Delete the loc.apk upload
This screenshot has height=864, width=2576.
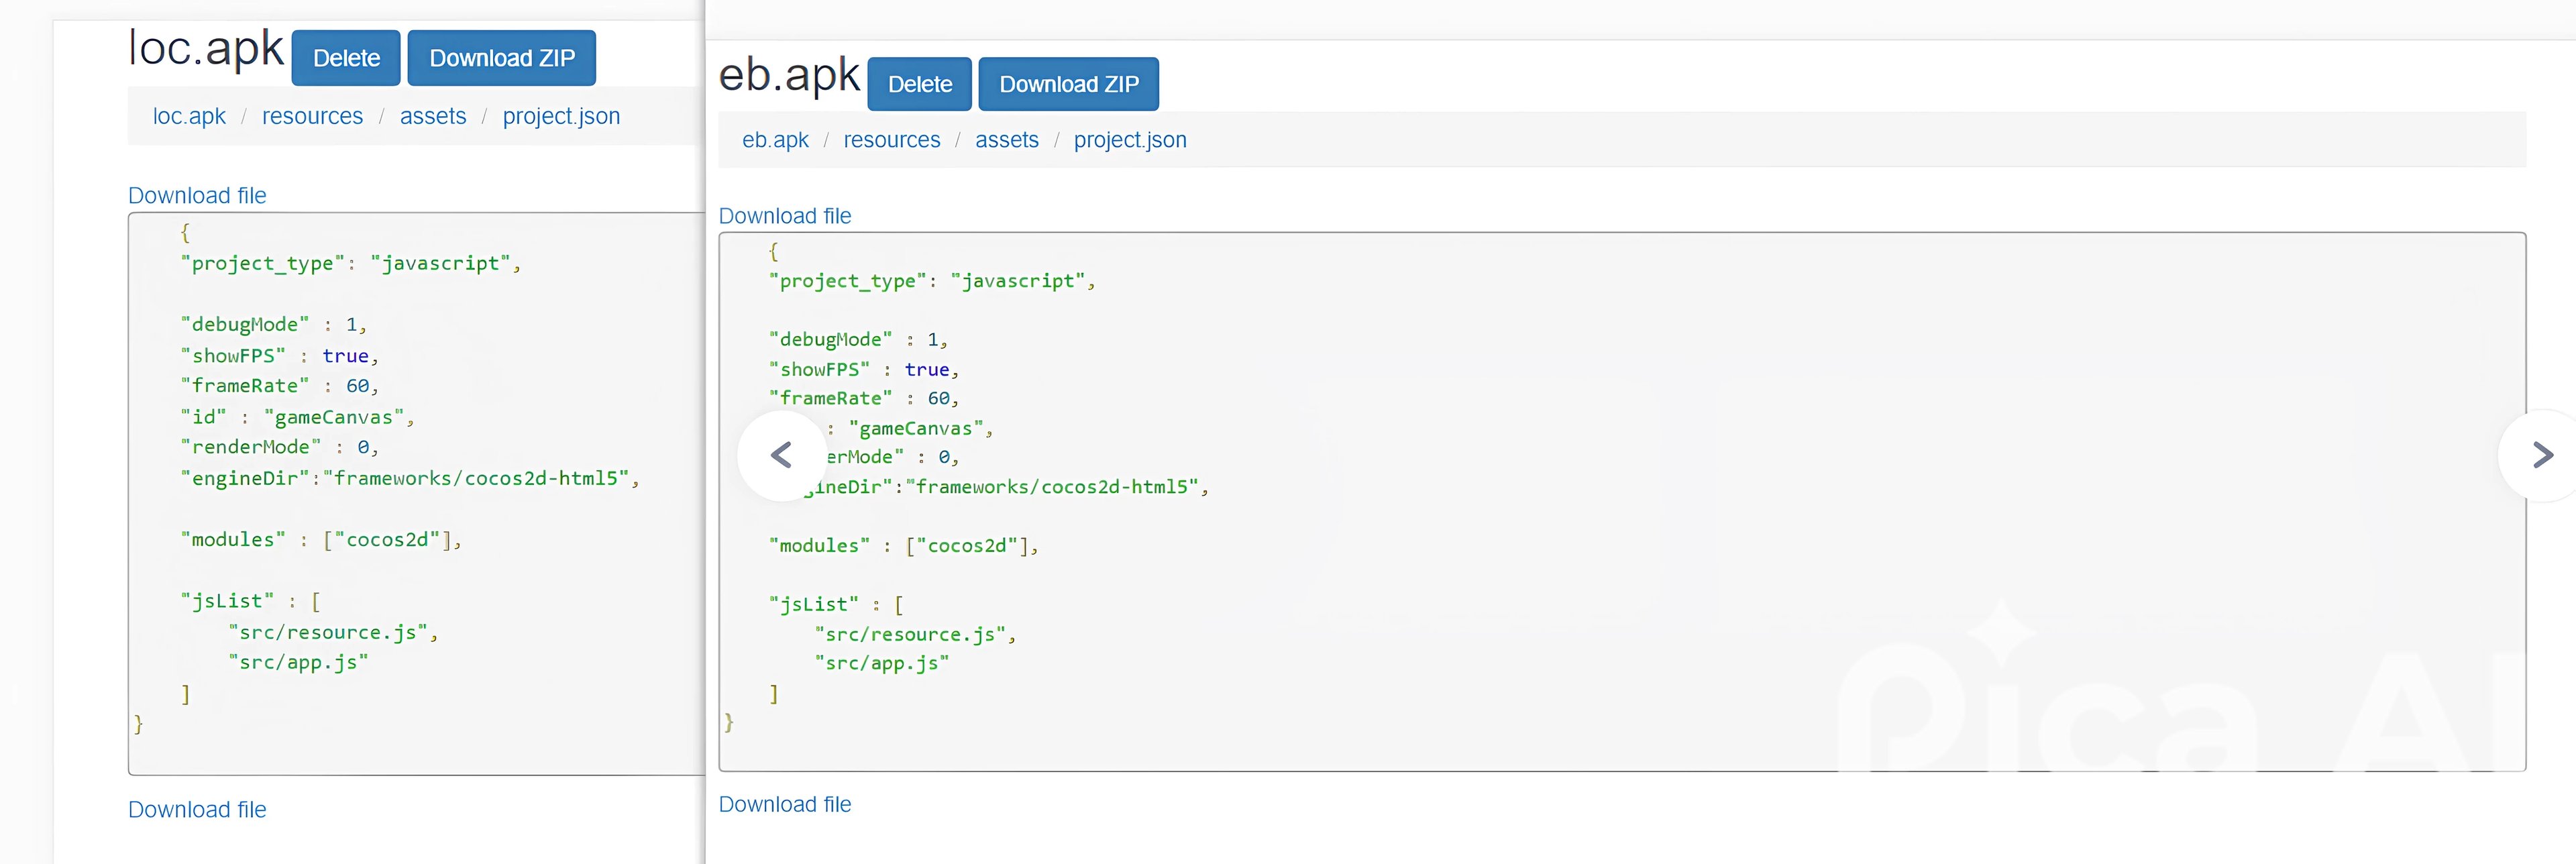[x=346, y=58]
